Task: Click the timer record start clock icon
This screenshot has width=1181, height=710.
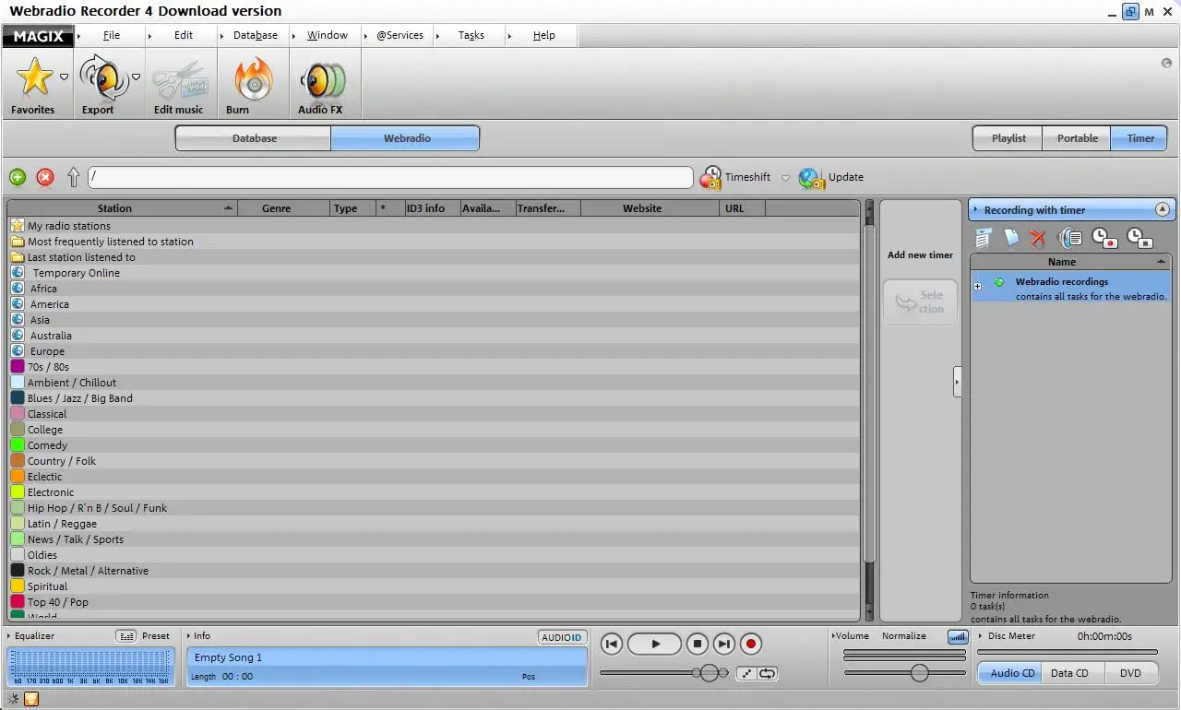Action: tap(1104, 238)
